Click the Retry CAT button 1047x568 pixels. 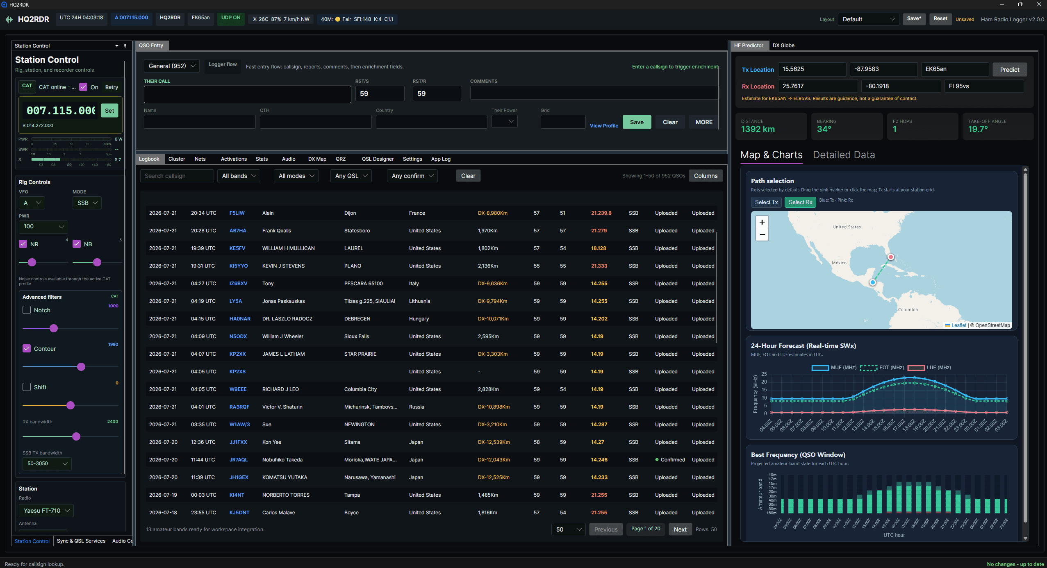coord(112,87)
